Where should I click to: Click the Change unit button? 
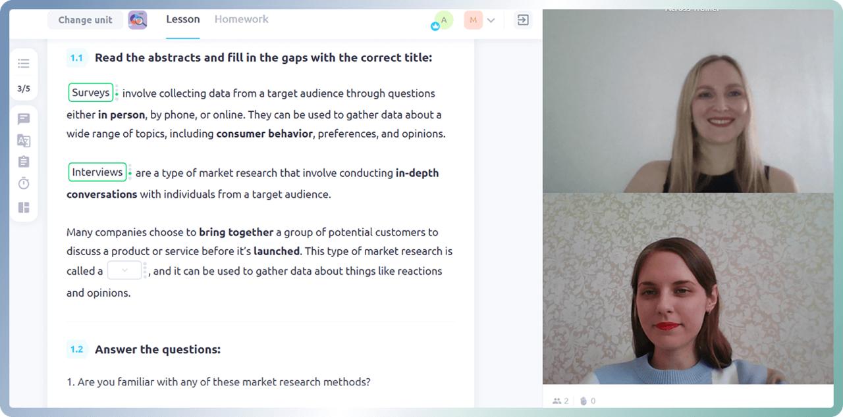click(x=85, y=20)
